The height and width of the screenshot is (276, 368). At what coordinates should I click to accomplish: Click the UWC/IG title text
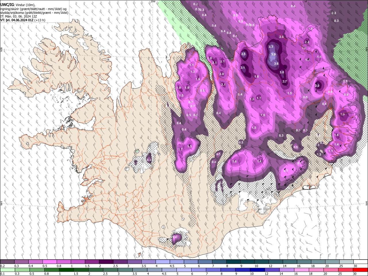coord(7,5)
